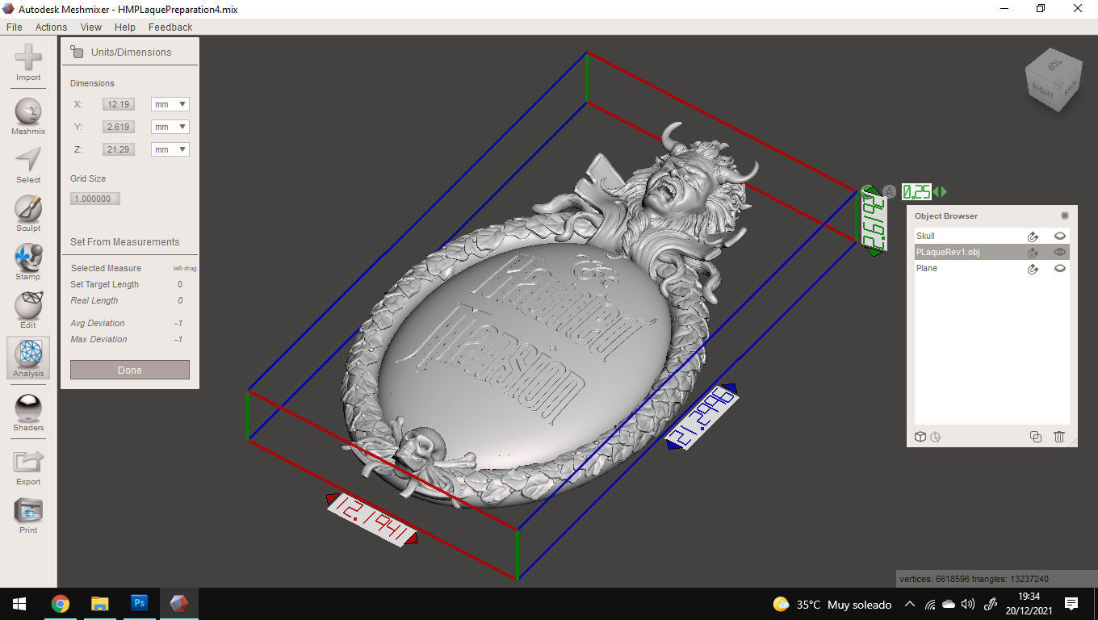The height and width of the screenshot is (620, 1098).
Task: Click the magnet icon for Skull
Action: coord(1033,237)
